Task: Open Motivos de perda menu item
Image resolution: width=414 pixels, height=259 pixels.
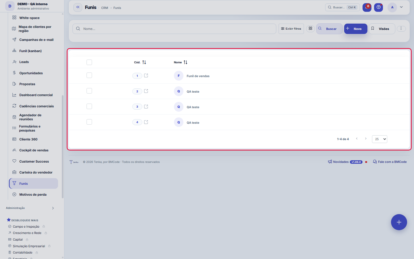Action: pos(33,195)
